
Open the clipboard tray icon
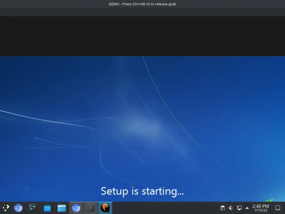[223, 208]
